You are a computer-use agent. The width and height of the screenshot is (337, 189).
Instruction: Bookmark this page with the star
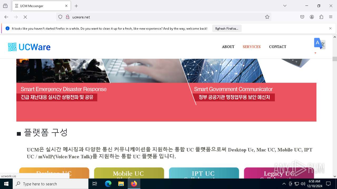(x=267, y=17)
